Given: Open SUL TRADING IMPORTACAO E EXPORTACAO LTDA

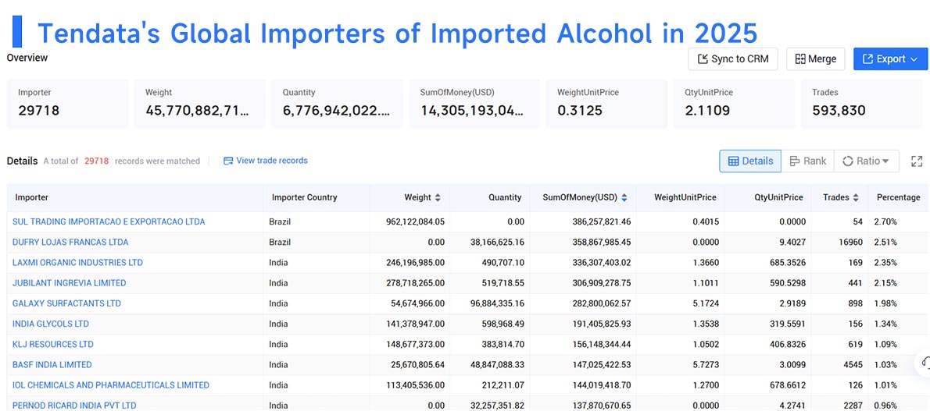Looking at the screenshot, I should [x=109, y=221].
